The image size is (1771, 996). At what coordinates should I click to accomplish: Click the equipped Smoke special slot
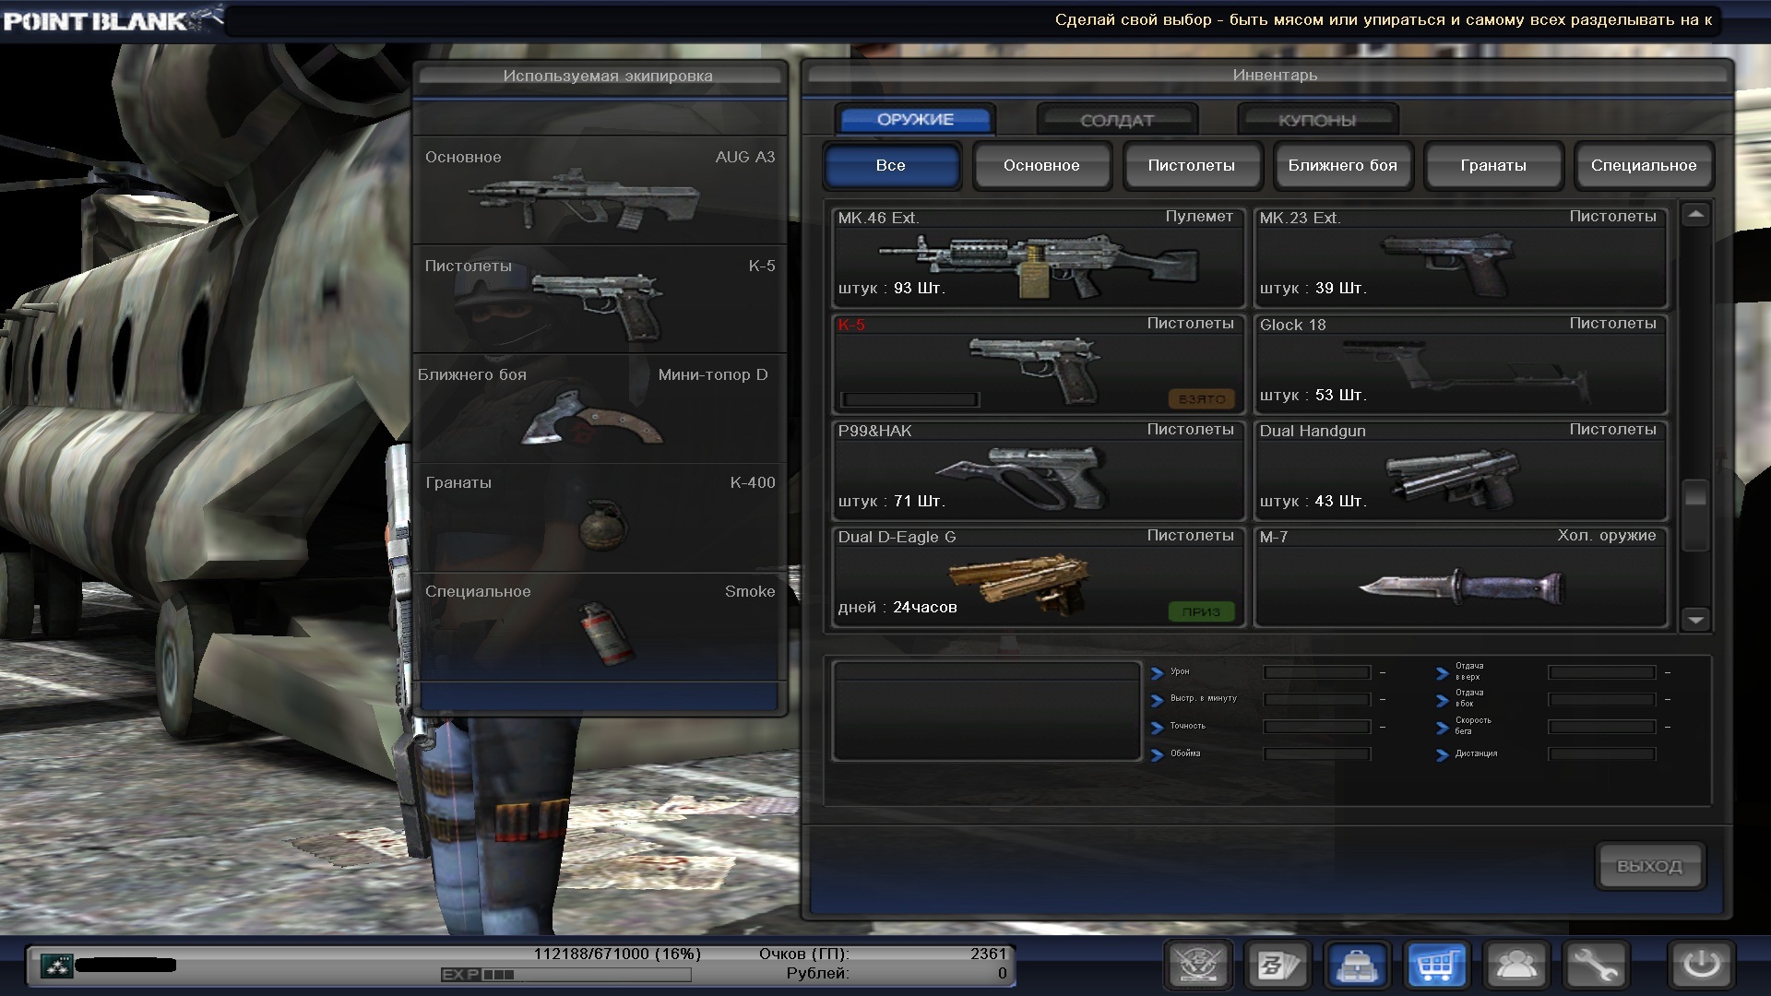(x=600, y=626)
